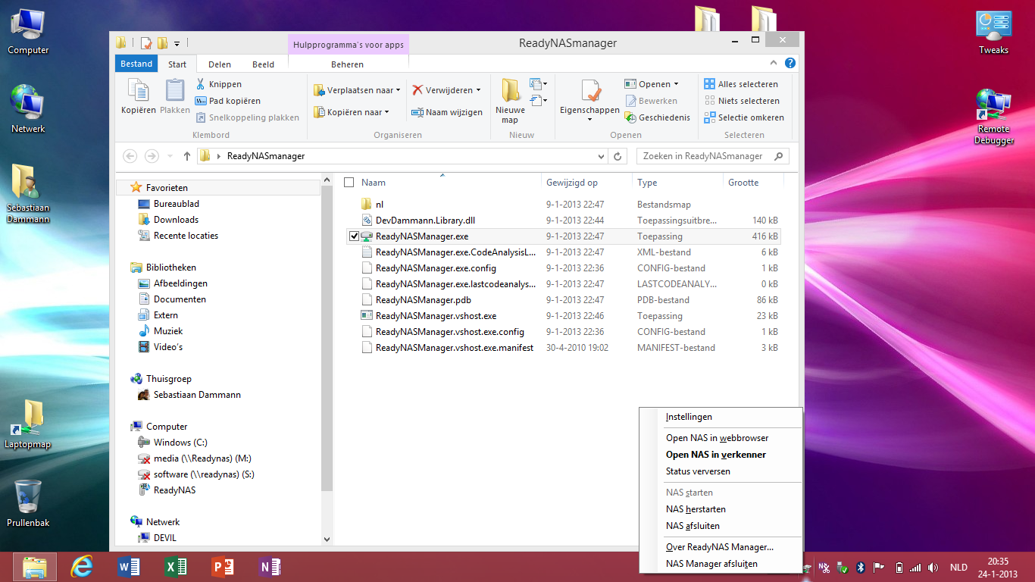This screenshot has width=1035, height=582.
Task: Launch OneNote from the taskbar
Action: (x=269, y=567)
